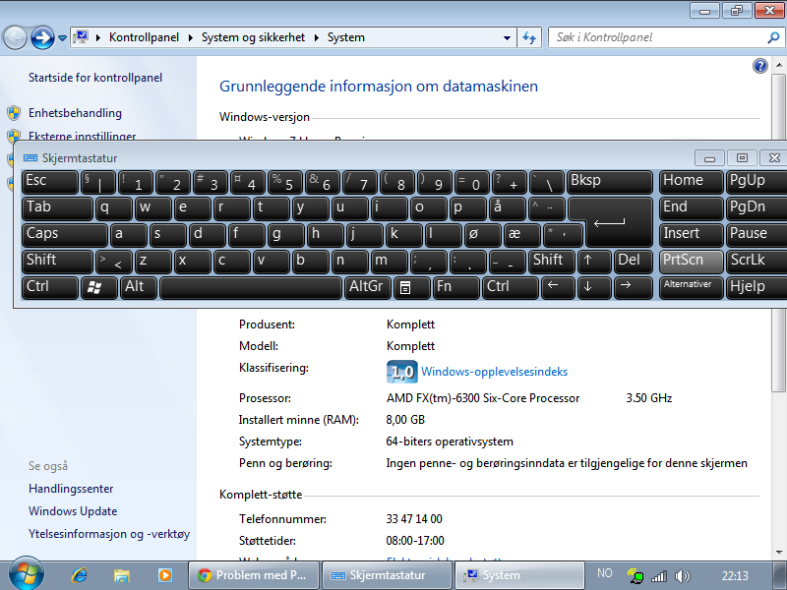Open Windows Explorer folder icon in taskbar
Screen dimensions: 787x590
point(121,575)
